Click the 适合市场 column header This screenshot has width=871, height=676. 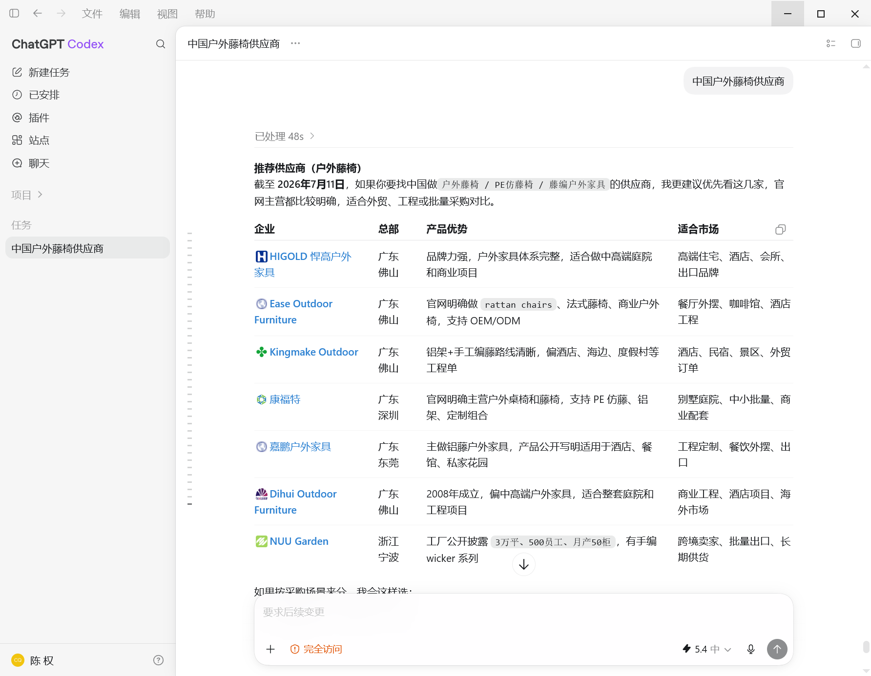pyautogui.click(x=698, y=229)
